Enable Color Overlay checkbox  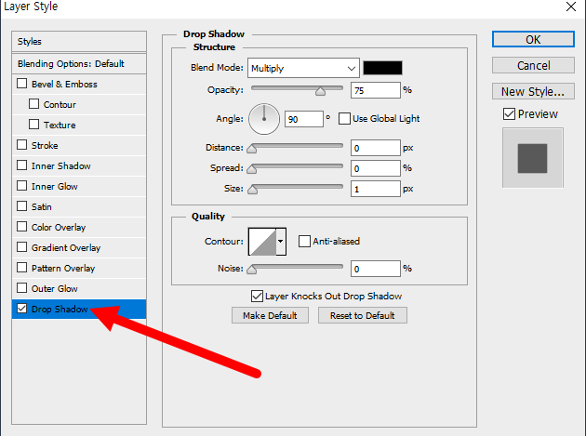22,227
